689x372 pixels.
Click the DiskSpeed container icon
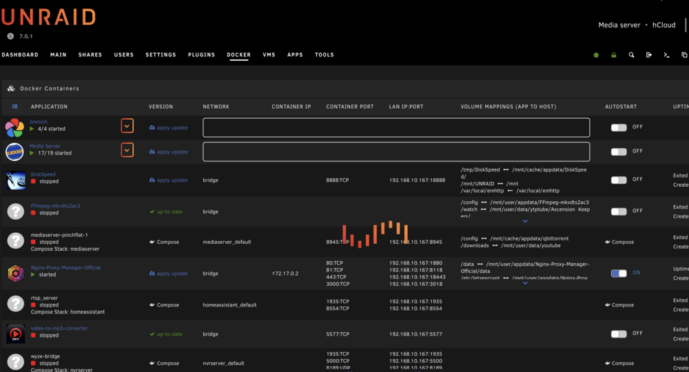tap(16, 180)
